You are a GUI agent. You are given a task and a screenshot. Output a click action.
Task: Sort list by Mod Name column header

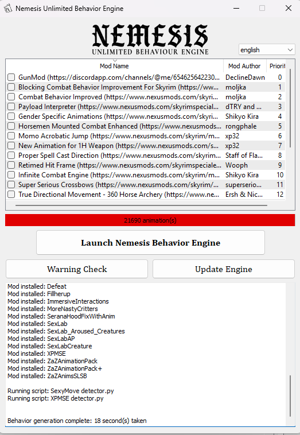114,66
